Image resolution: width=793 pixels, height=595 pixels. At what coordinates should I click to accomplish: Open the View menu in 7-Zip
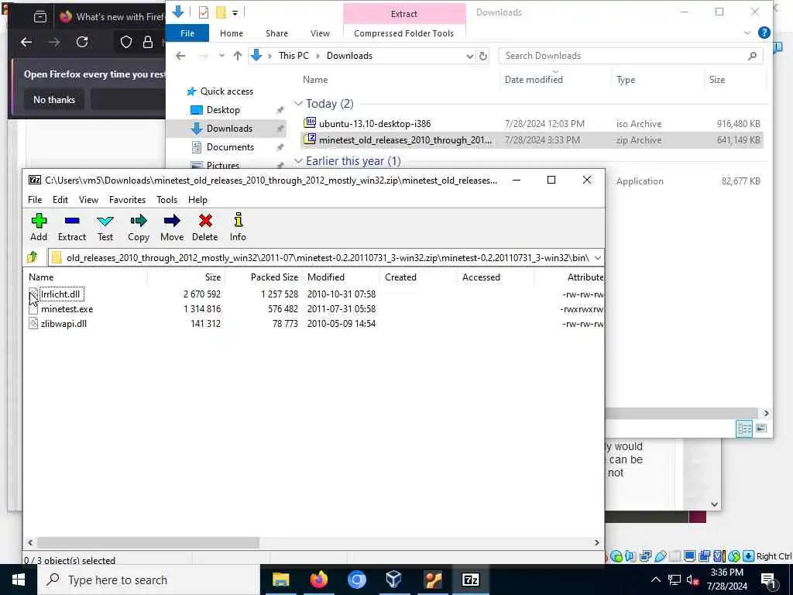[88, 200]
